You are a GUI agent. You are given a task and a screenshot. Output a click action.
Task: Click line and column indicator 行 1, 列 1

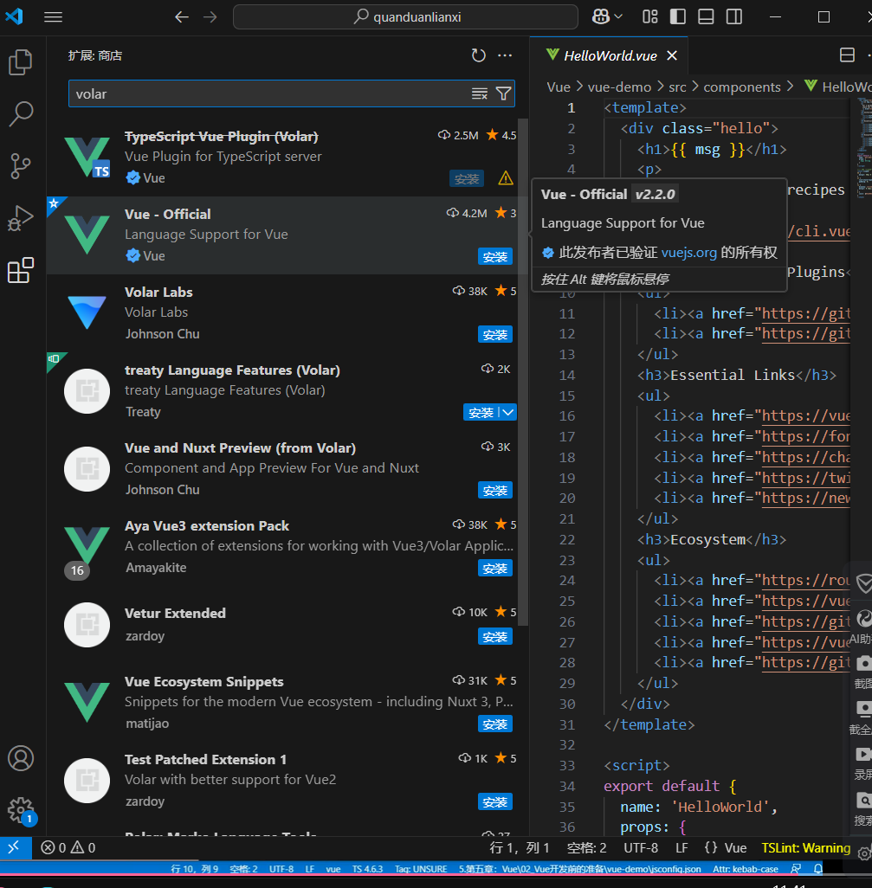(520, 848)
